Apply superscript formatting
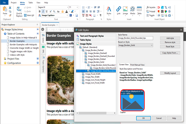Screen dimensions: 186x124 51,11
